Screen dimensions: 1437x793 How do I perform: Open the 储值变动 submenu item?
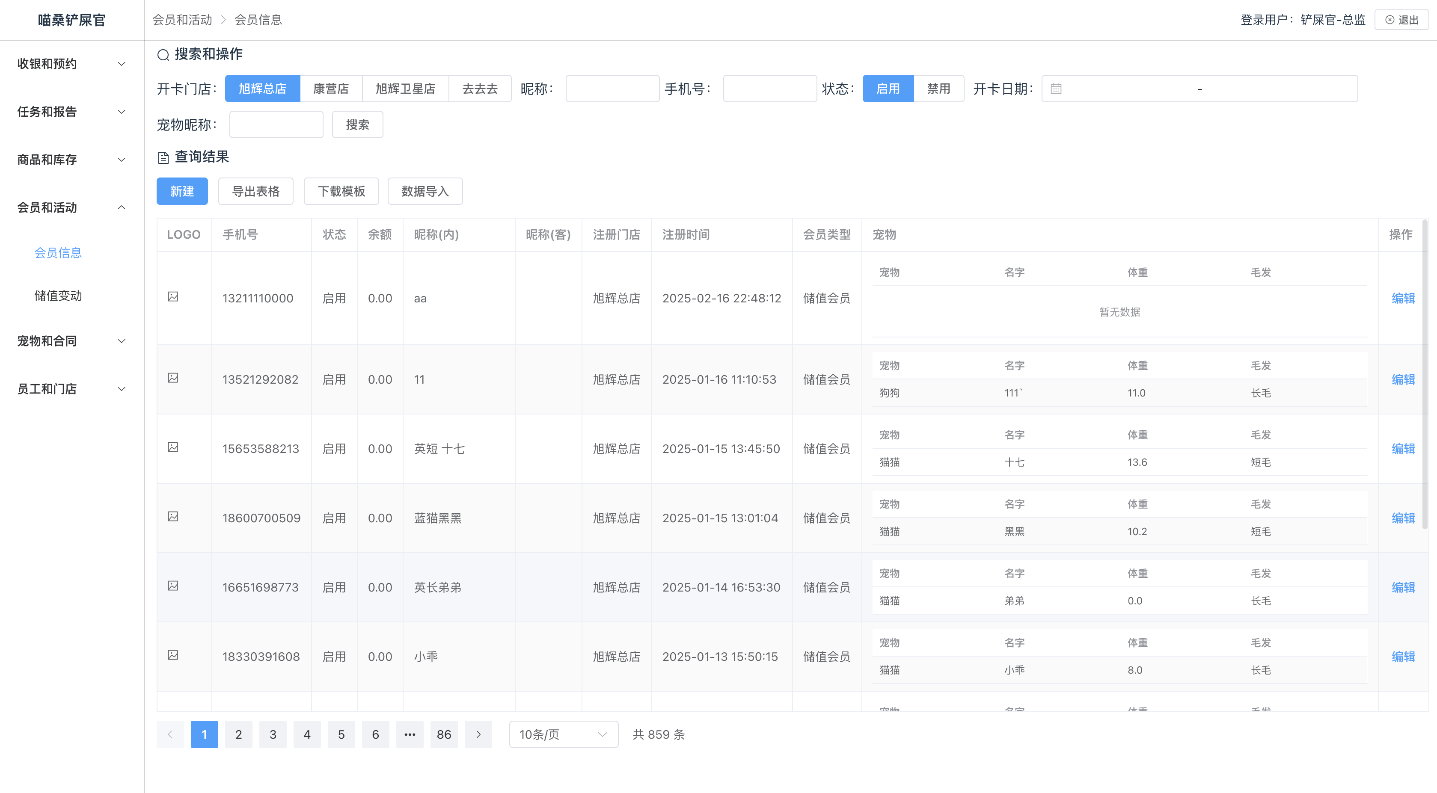(58, 296)
